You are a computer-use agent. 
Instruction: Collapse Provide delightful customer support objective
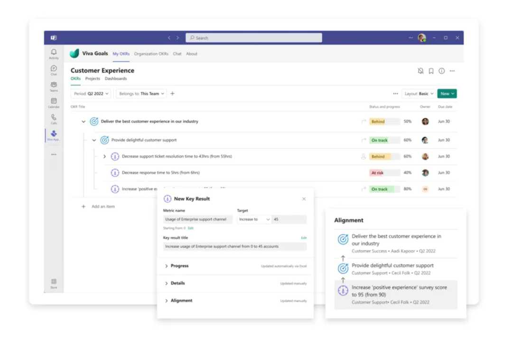click(x=94, y=140)
